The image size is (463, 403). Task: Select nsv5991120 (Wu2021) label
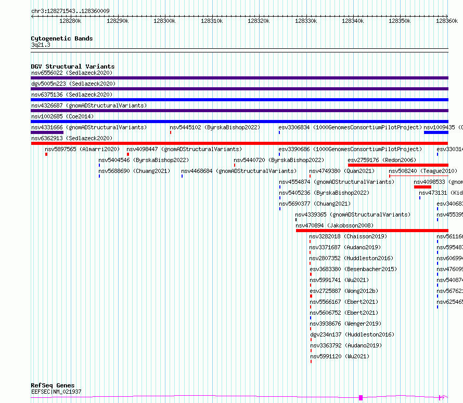pyautogui.click(x=340, y=356)
